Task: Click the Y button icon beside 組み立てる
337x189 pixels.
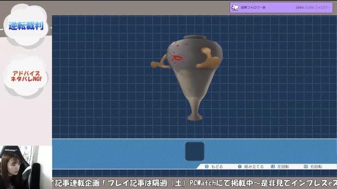Action: pyautogui.click(x=240, y=166)
